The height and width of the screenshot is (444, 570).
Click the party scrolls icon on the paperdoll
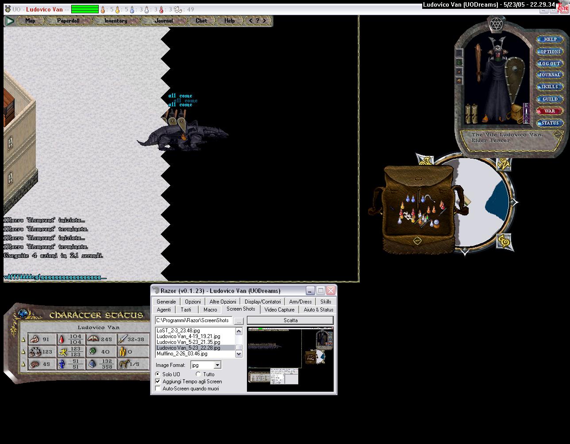point(472,114)
